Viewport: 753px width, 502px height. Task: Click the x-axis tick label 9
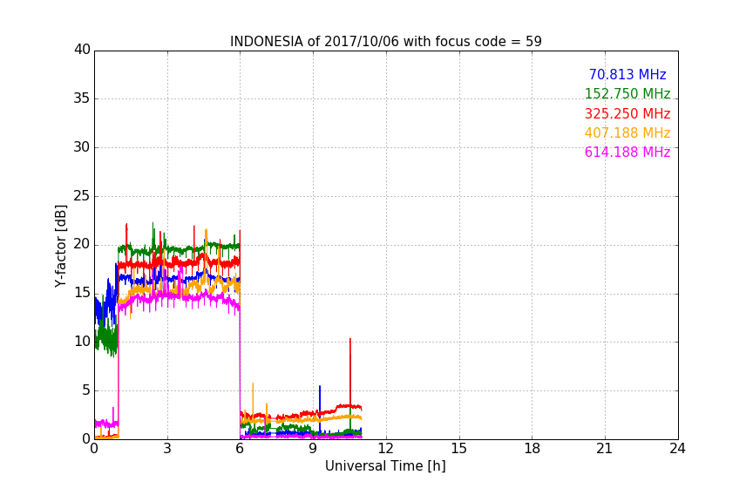(x=313, y=449)
